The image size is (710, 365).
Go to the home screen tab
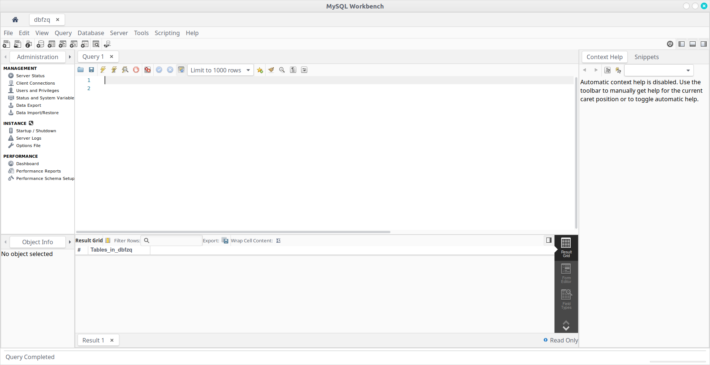15,20
